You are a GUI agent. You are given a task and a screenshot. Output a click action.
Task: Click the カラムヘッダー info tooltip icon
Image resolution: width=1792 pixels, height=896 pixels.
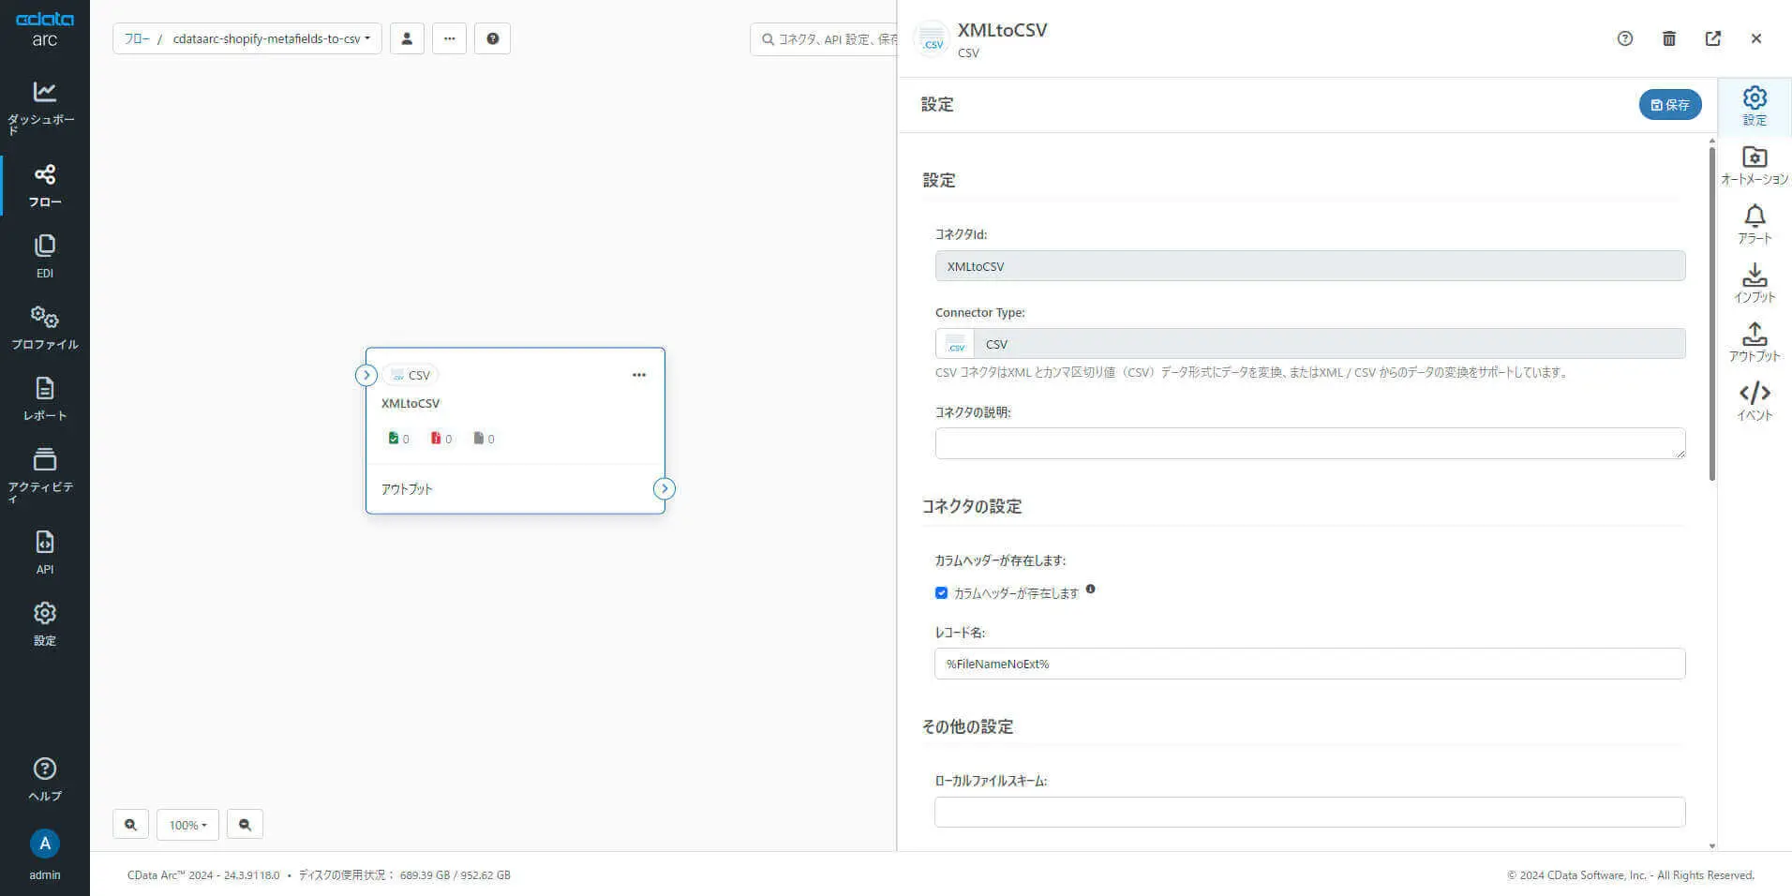coord(1090,590)
